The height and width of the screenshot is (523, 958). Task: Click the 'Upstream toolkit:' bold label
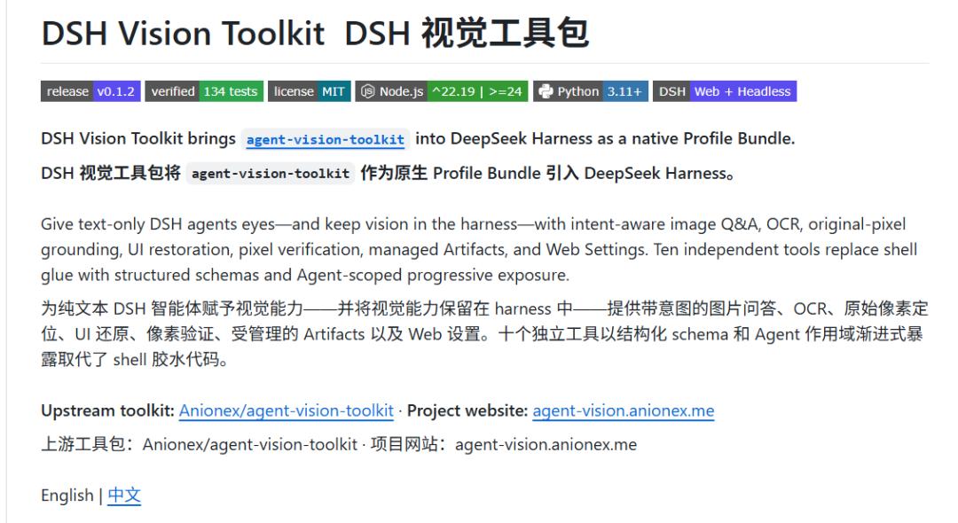coord(107,410)
